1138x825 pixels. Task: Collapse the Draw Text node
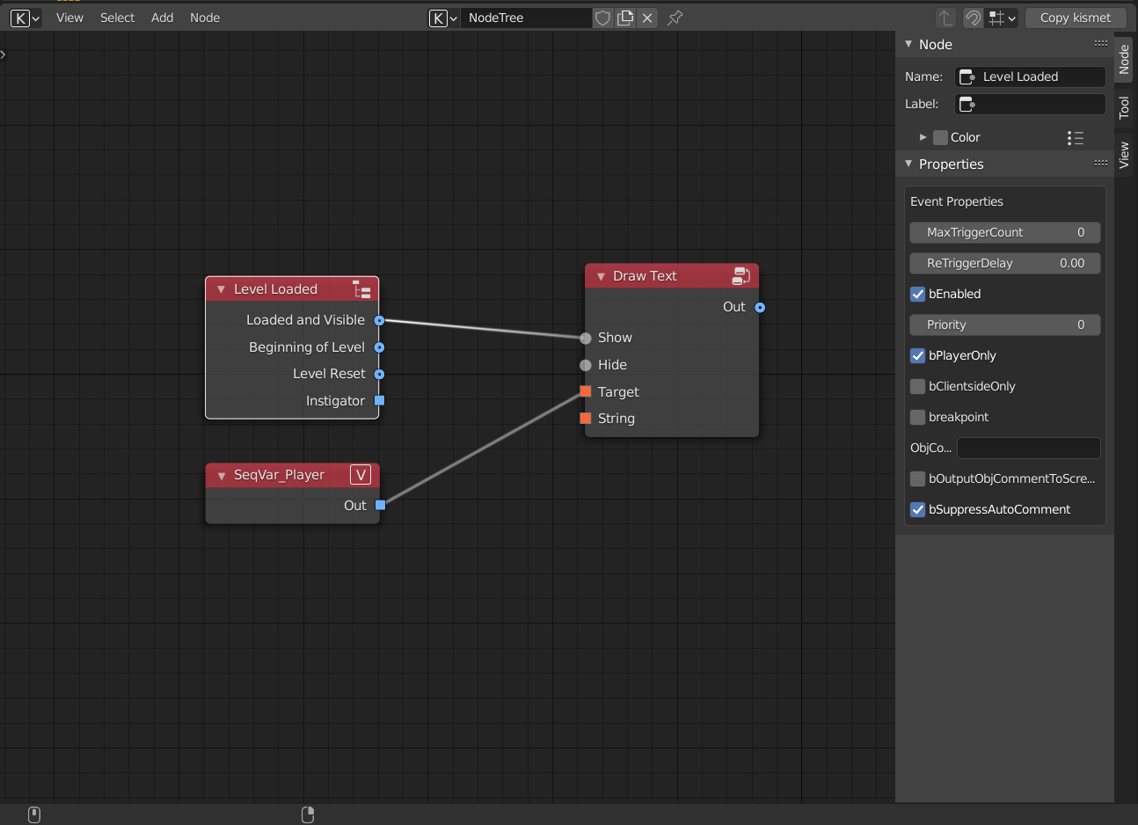point(601,276)
